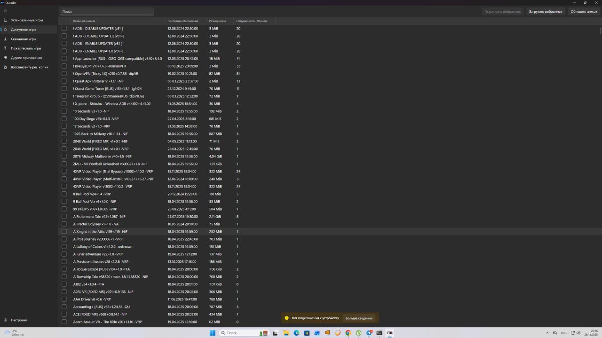Screen dimensions: 602x338
Task: Click Установить выбранные button
Action: click(503, 11)
